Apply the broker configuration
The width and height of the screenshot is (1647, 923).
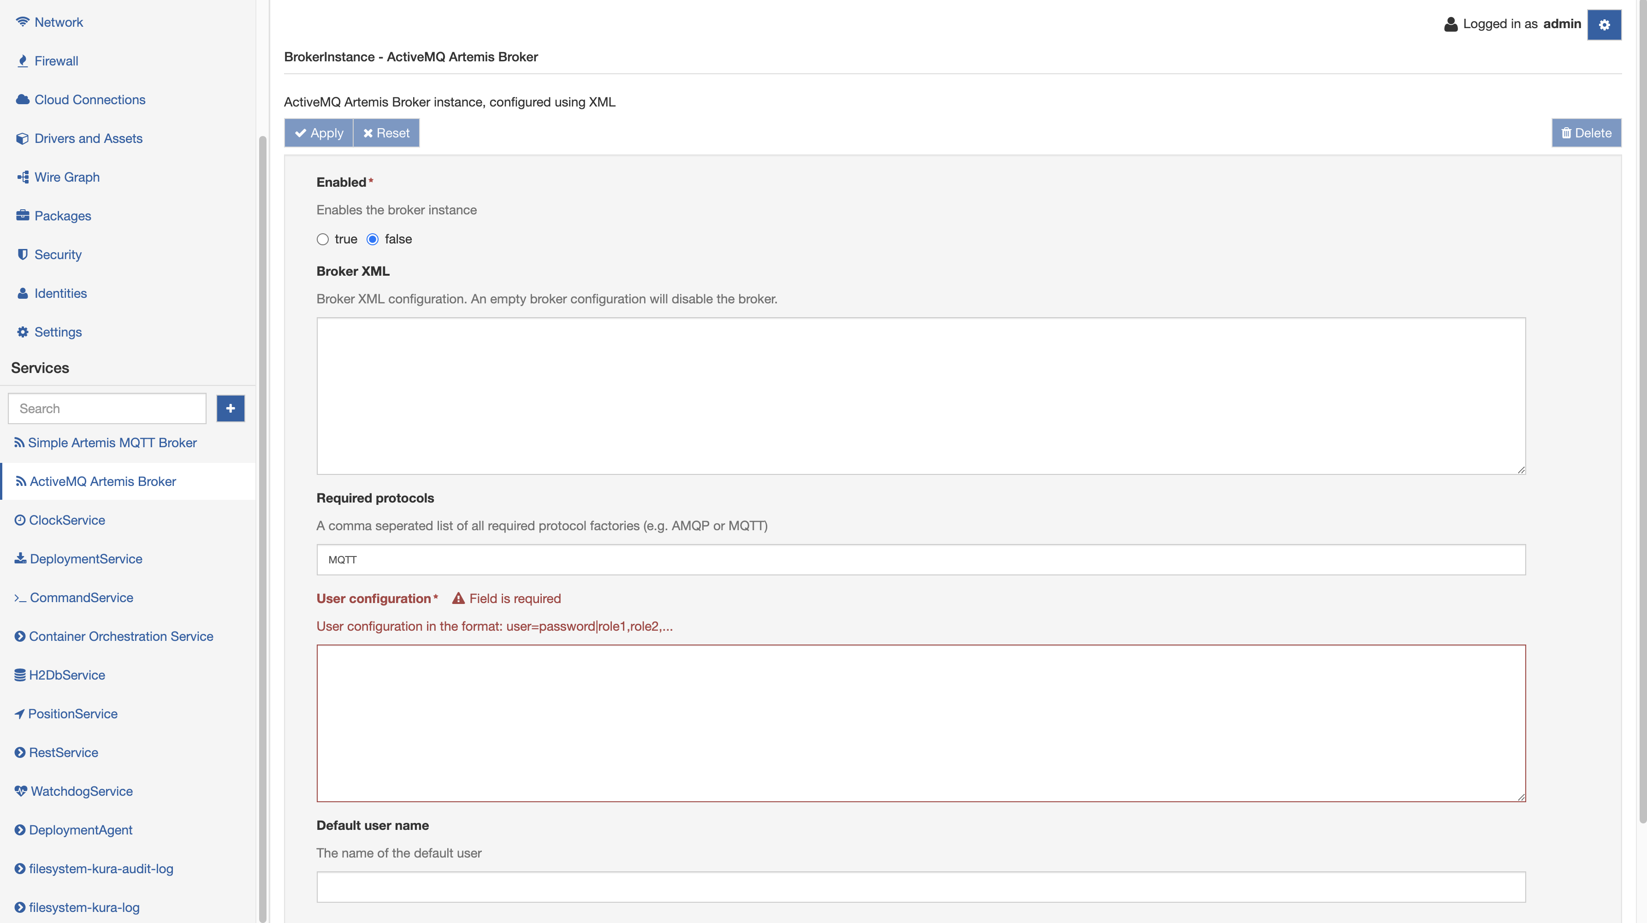point(319,133)
